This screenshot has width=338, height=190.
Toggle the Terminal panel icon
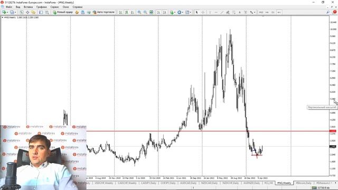pyautogui.click(x=41, y=12)
